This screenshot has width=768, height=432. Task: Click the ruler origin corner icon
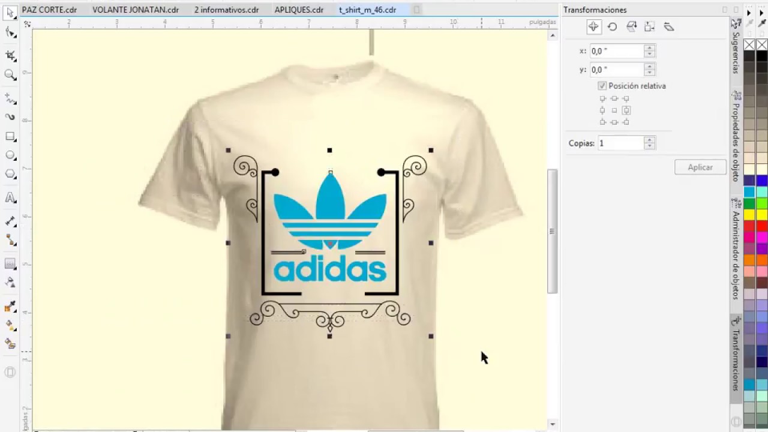tap(27, 23)
